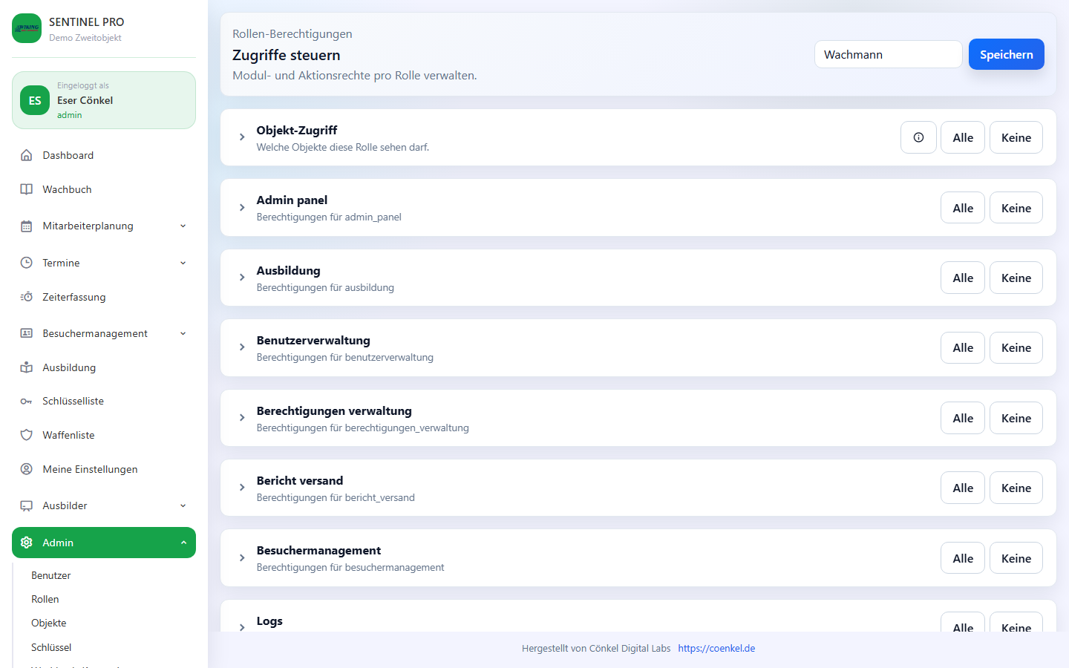Open the Wachmann role selector

(888, 54)
